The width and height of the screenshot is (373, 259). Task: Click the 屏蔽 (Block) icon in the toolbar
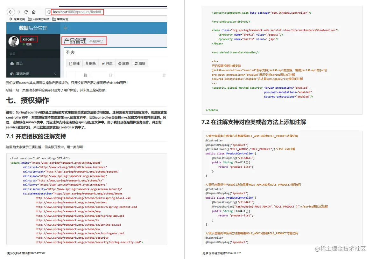tap(119, 63)
